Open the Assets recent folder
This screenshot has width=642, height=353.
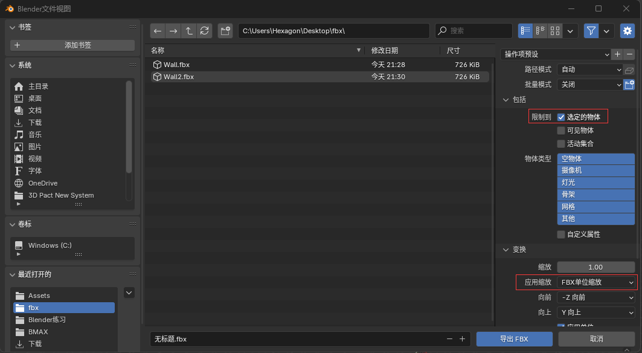(39, 296)
